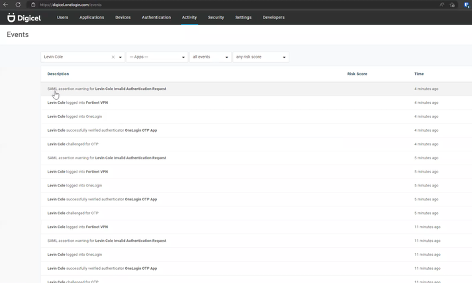The height and width of the screenshot is (283, 472).
Task: Open the Security menu
Action: coord(216,17)
